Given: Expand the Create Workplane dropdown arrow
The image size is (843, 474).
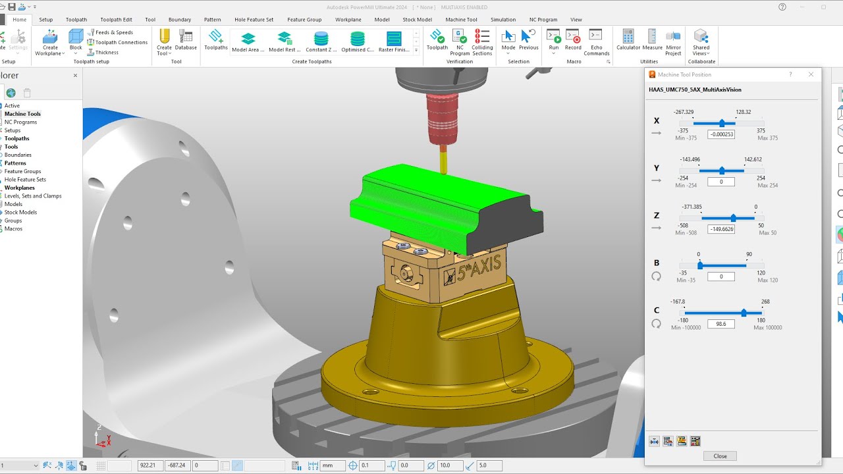Looking at the screenshot, I should [63, 53].
